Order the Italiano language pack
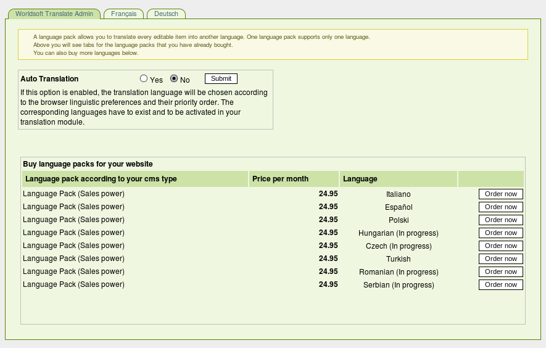The height and width of the screenshot is (348, 546). click(x=500, y=194)
